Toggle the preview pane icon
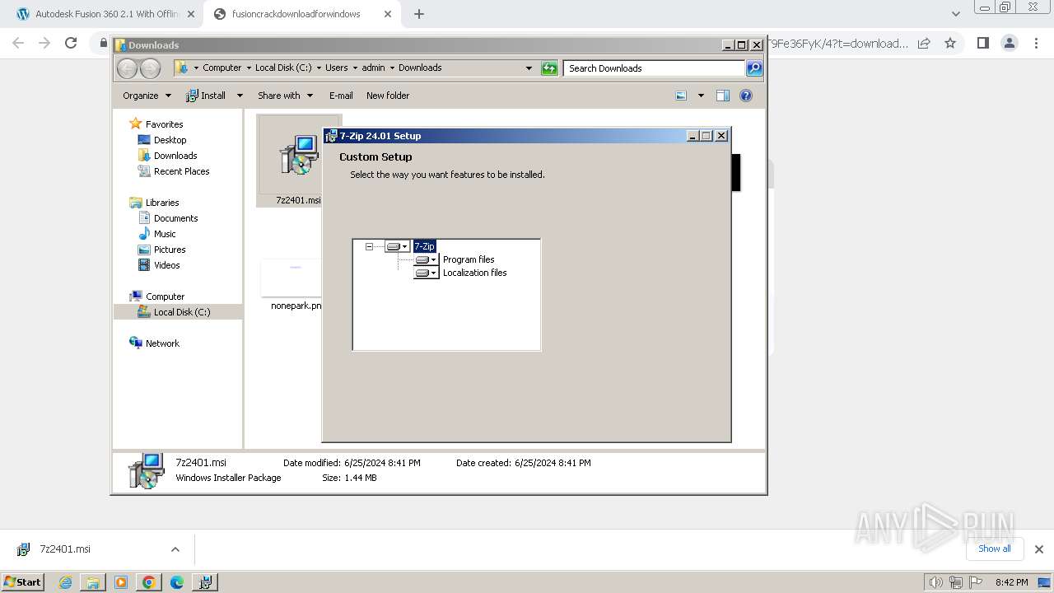Screen dimensions: 1054x593 point(723,96)
